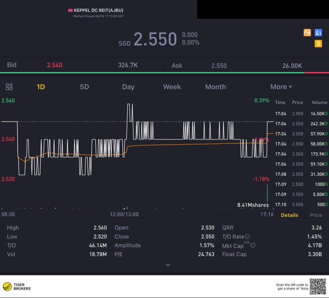
Task: Tap the green bid/ask ratio bar
Action: 152,73
